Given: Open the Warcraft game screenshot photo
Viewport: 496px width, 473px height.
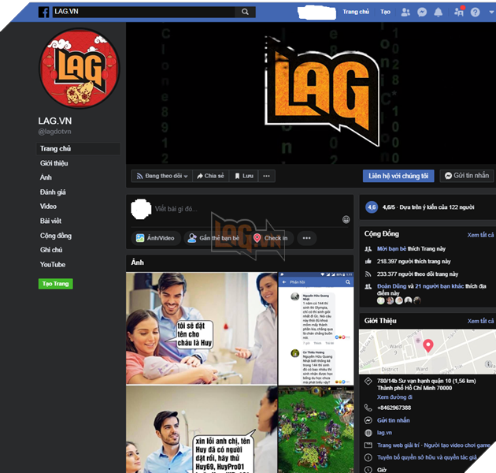Looking at the screenshot, I should [x=316, y=430].
